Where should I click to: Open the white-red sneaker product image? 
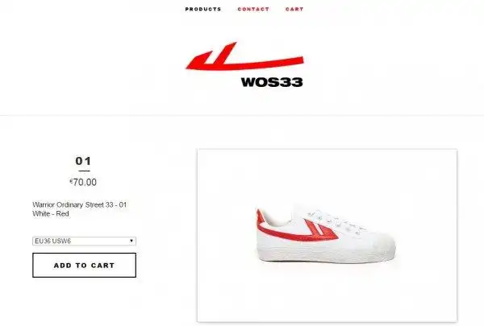(x=328, y=236)
